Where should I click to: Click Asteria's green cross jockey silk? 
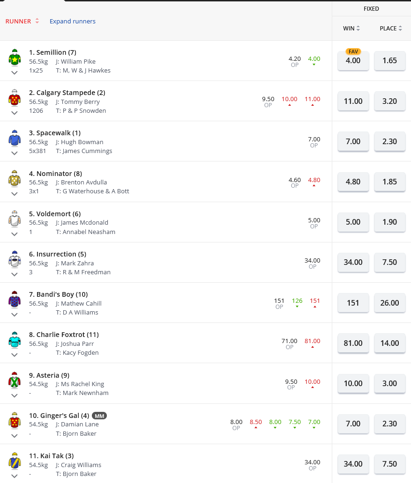(x=15, y=380)
